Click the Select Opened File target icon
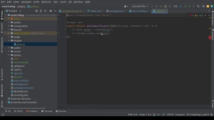The height and width of the screenshot is (120, 214). pos(36,11)
